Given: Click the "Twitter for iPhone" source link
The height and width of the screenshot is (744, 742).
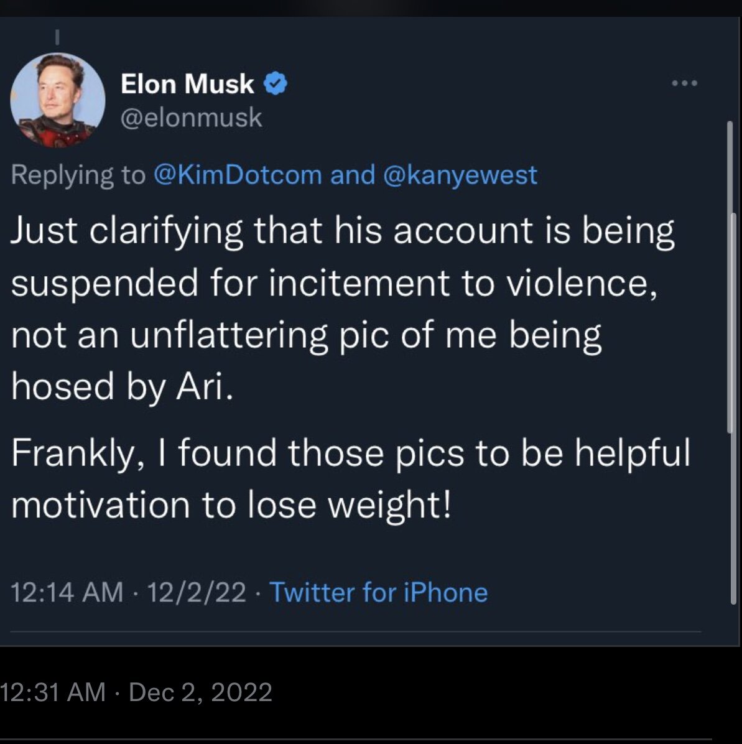Looking at the screenshot, I should pyautogui.click(x=378, y=592).
